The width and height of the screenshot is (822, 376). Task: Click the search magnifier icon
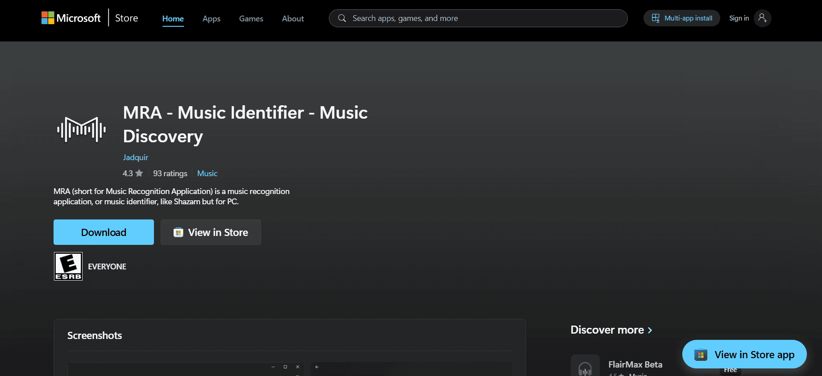coord(342,18)
